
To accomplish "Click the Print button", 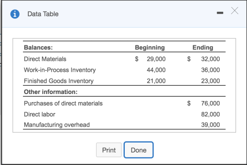I will coord(109,150).
